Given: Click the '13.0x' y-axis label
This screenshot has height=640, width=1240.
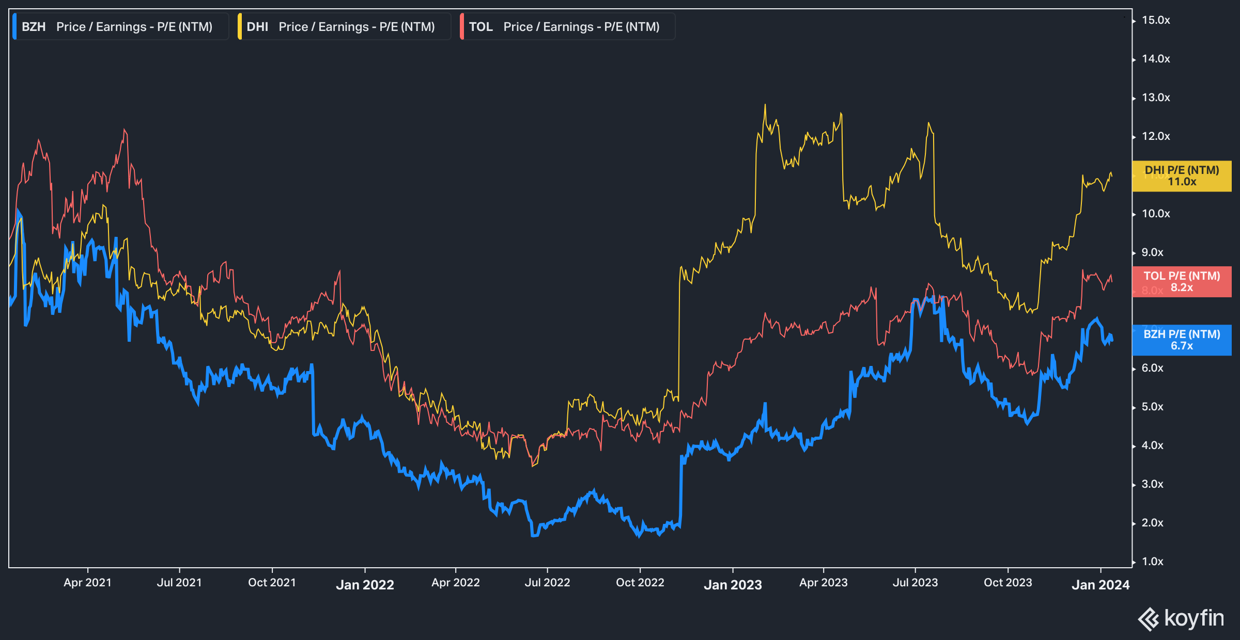Looking at the screenshot, I should [1156, 98].
